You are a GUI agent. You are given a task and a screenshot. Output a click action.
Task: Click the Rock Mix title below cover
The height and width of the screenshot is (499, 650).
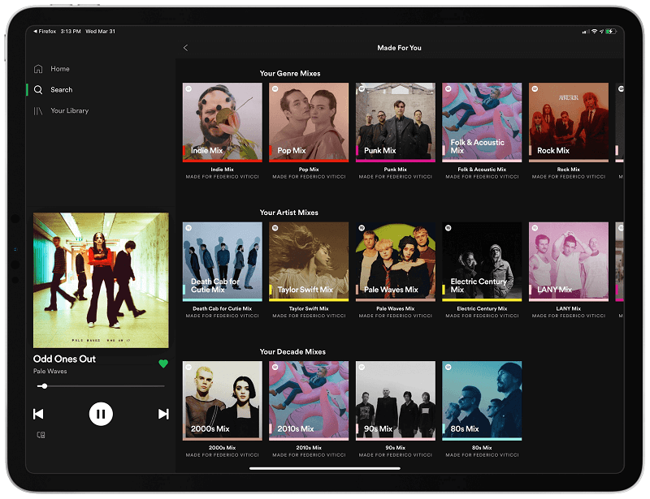pos(569,170)
